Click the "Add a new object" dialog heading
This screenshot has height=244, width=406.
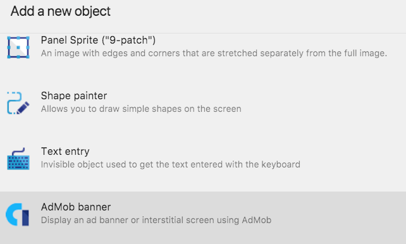(x=61, y=11)
